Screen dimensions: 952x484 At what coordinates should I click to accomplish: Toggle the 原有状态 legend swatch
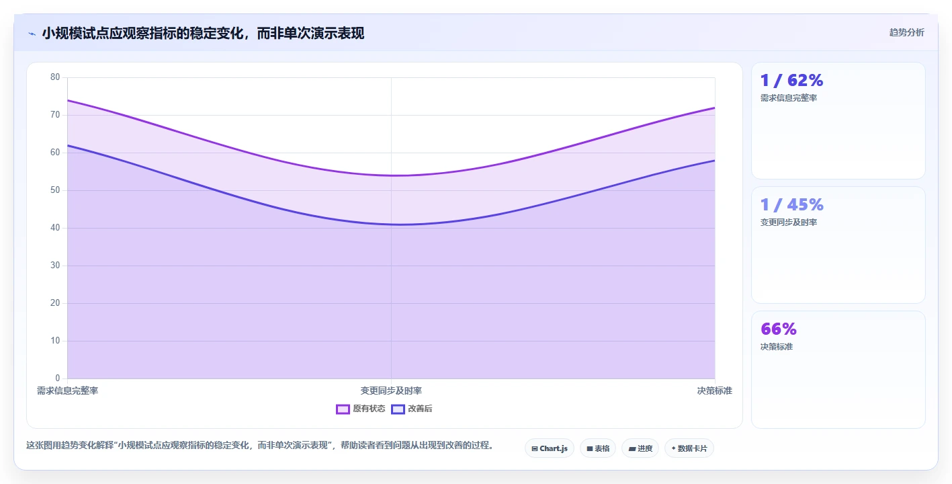(x=343, y=409)
